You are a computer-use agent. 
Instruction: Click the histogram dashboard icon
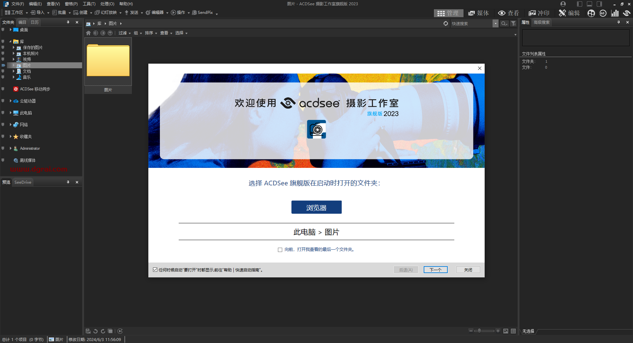click(615, 13)
